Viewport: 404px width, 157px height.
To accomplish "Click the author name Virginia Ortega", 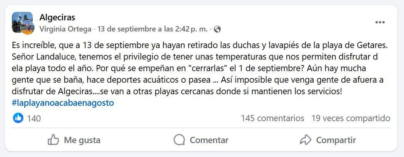I will click(x=66, y=29).
